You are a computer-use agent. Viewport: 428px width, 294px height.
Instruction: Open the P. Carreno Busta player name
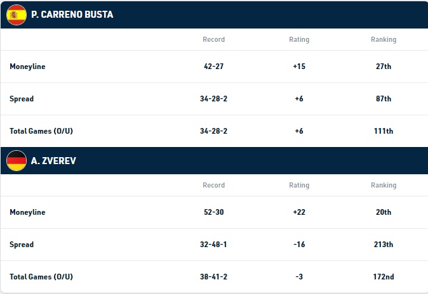pos(72,15)
